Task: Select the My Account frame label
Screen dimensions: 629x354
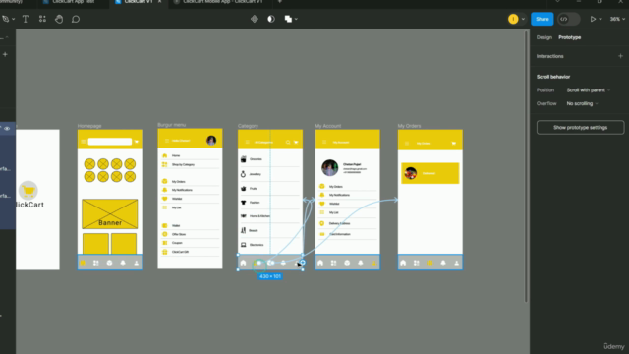Action: pos(327,126)
